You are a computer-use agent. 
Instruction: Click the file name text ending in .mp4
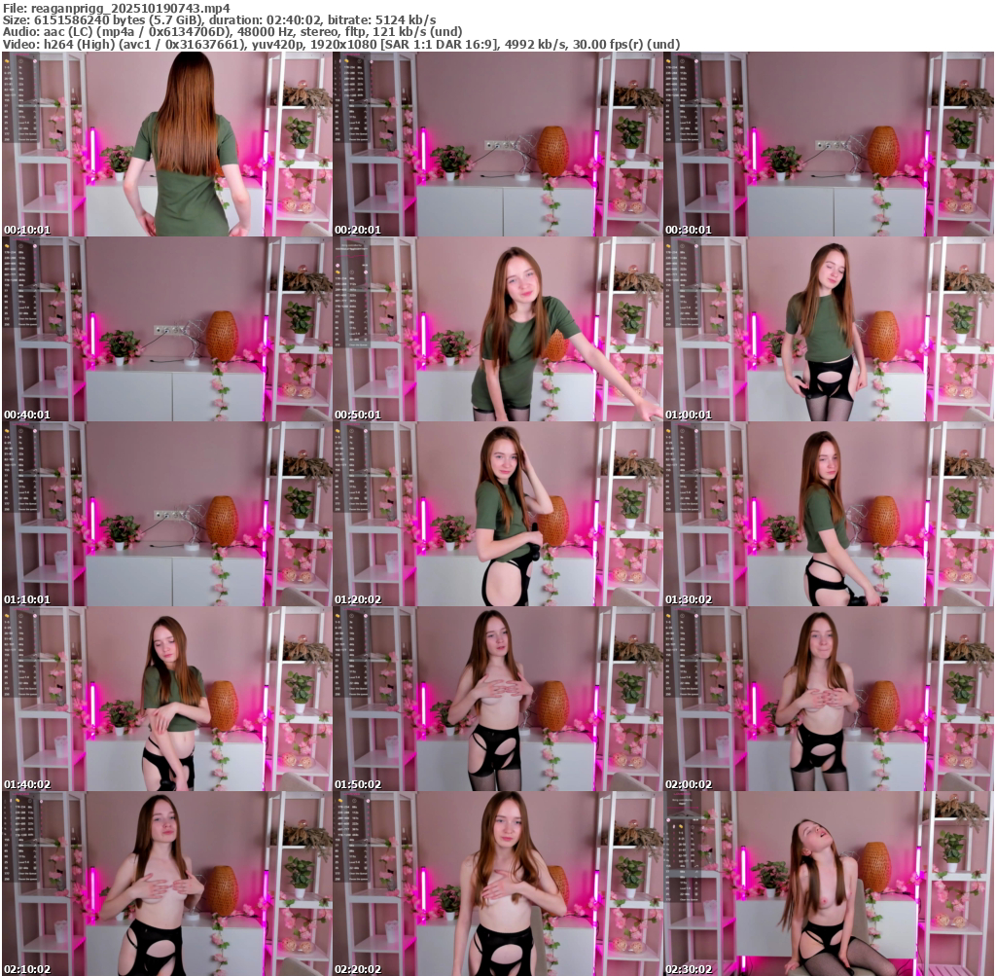(129, 8)
